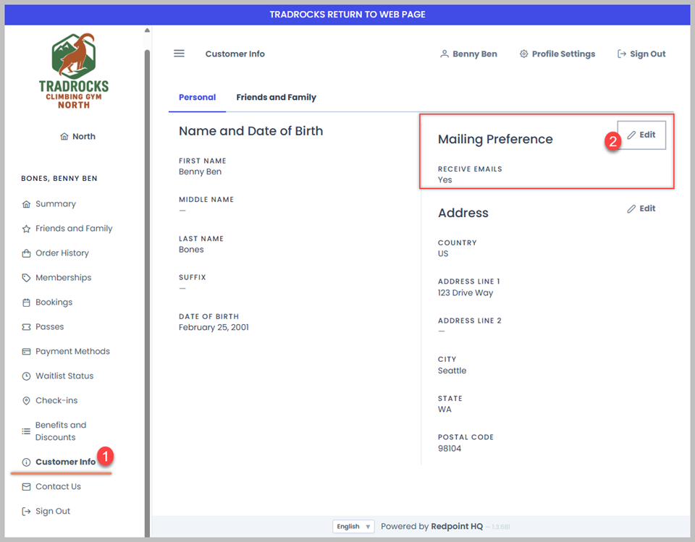Switch to the Friends and Family tab

(276, 98)
